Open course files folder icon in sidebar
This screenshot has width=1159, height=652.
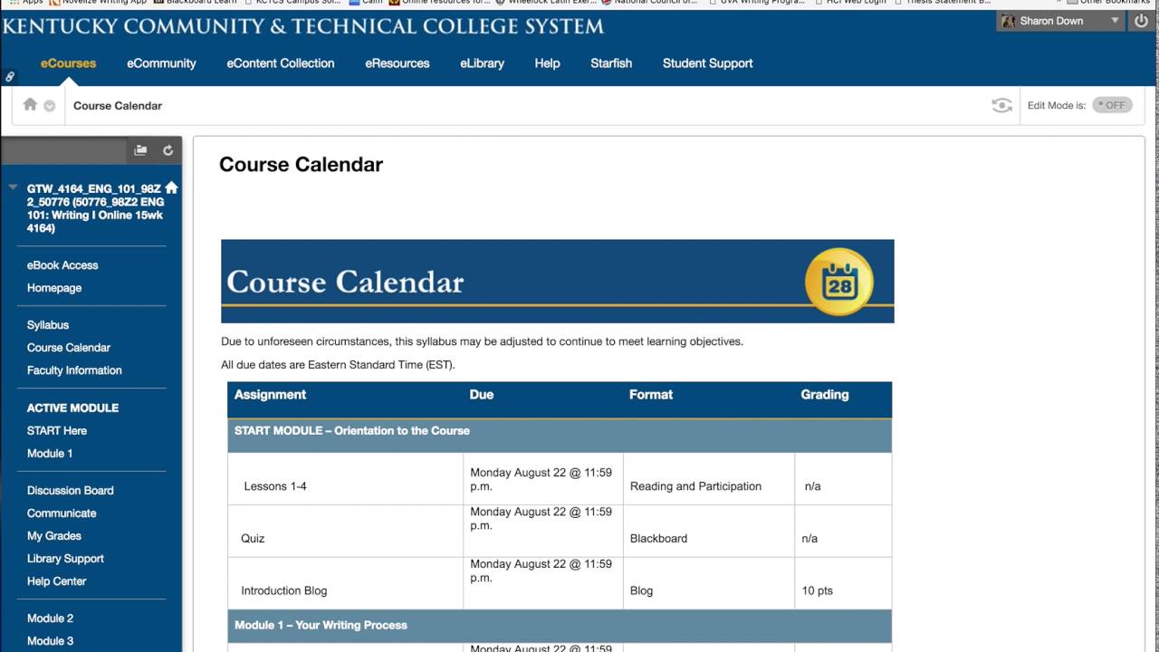point(140,150)
